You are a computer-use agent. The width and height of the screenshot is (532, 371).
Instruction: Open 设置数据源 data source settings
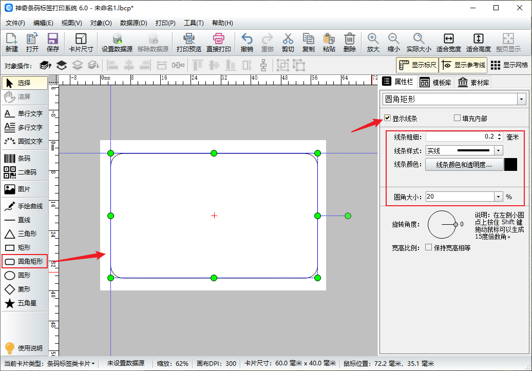pyautogui.click(x=117, y=43)
